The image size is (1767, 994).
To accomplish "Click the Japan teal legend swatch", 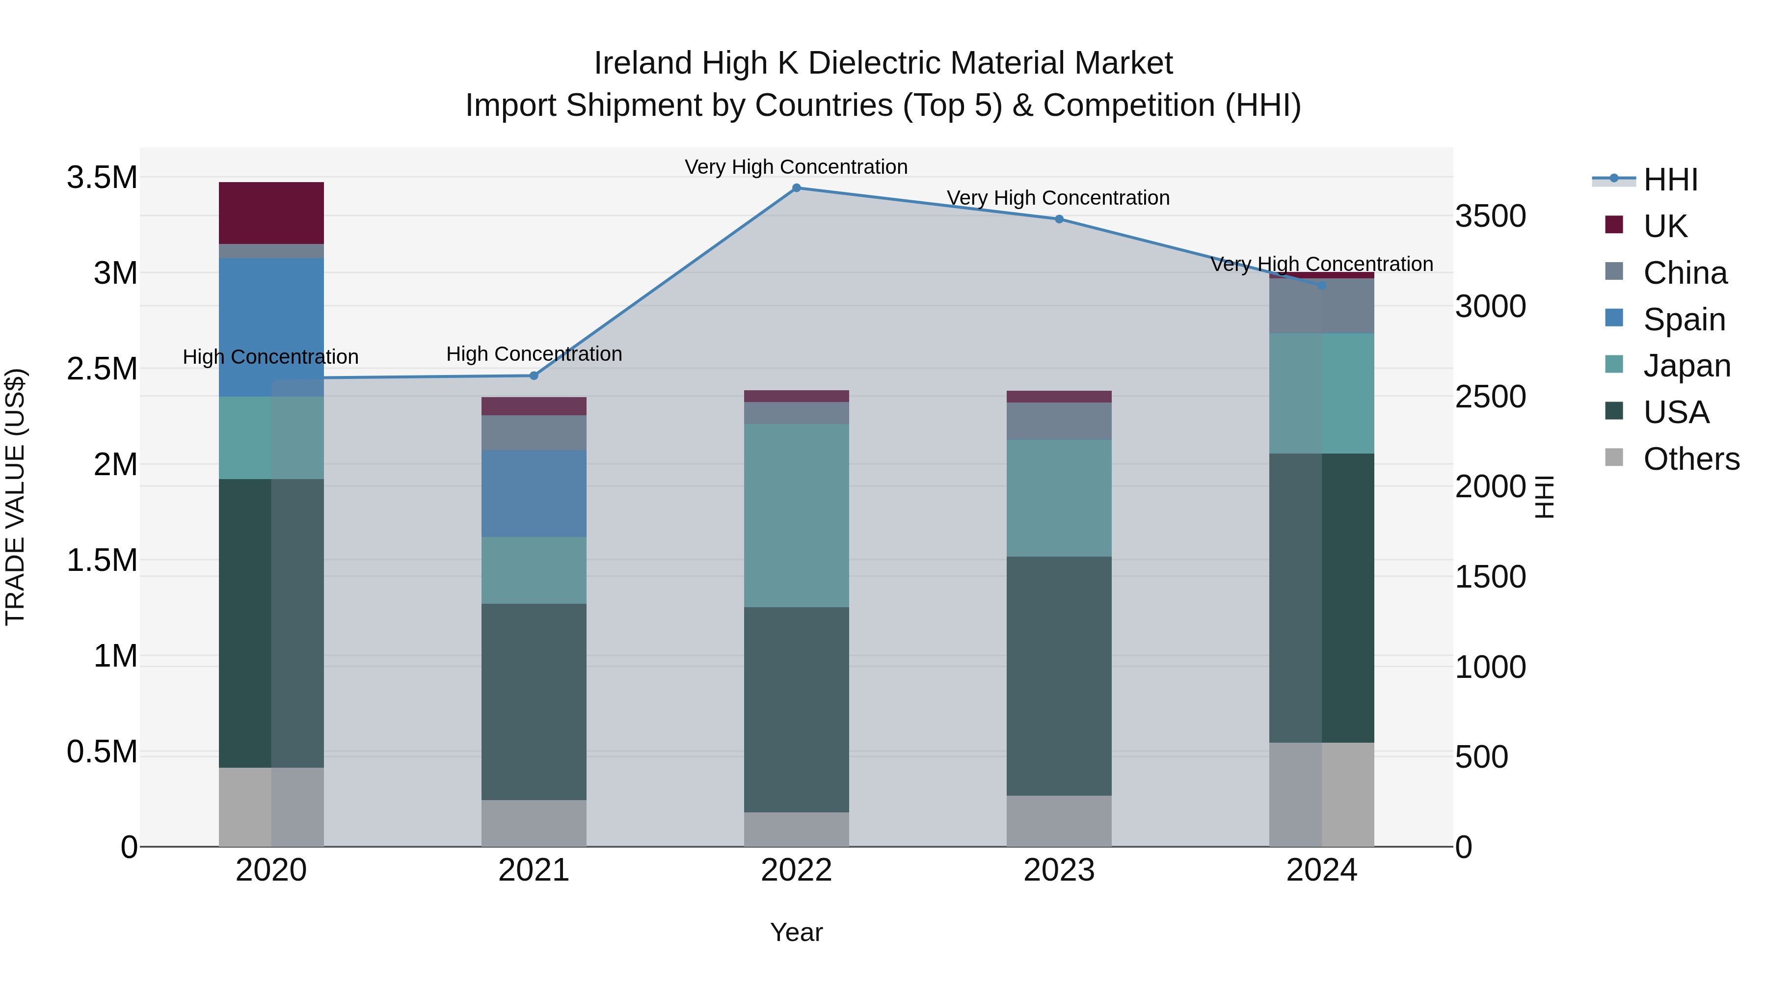I will pyautogui.click(x=1614, y=364).
